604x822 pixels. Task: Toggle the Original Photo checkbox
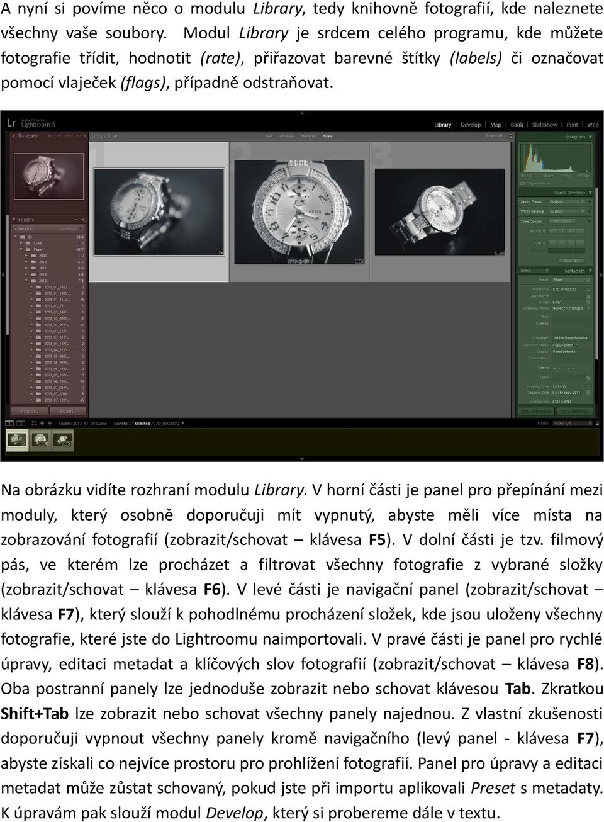tap(523, 183)
